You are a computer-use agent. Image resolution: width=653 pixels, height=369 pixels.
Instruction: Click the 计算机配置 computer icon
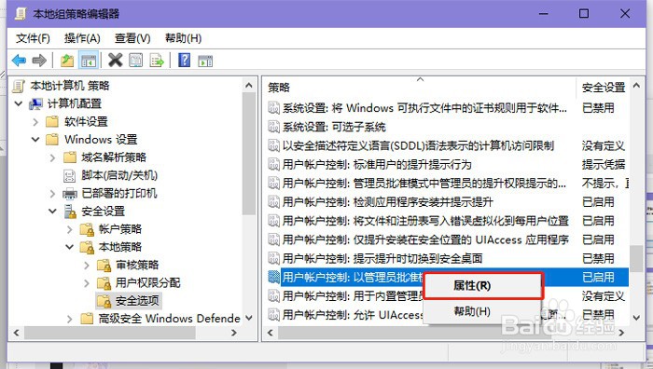tap(35, 103)
